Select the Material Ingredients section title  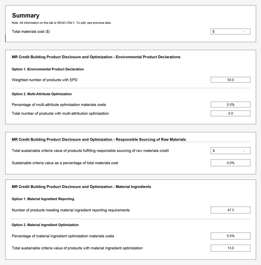tap(81, 187)
